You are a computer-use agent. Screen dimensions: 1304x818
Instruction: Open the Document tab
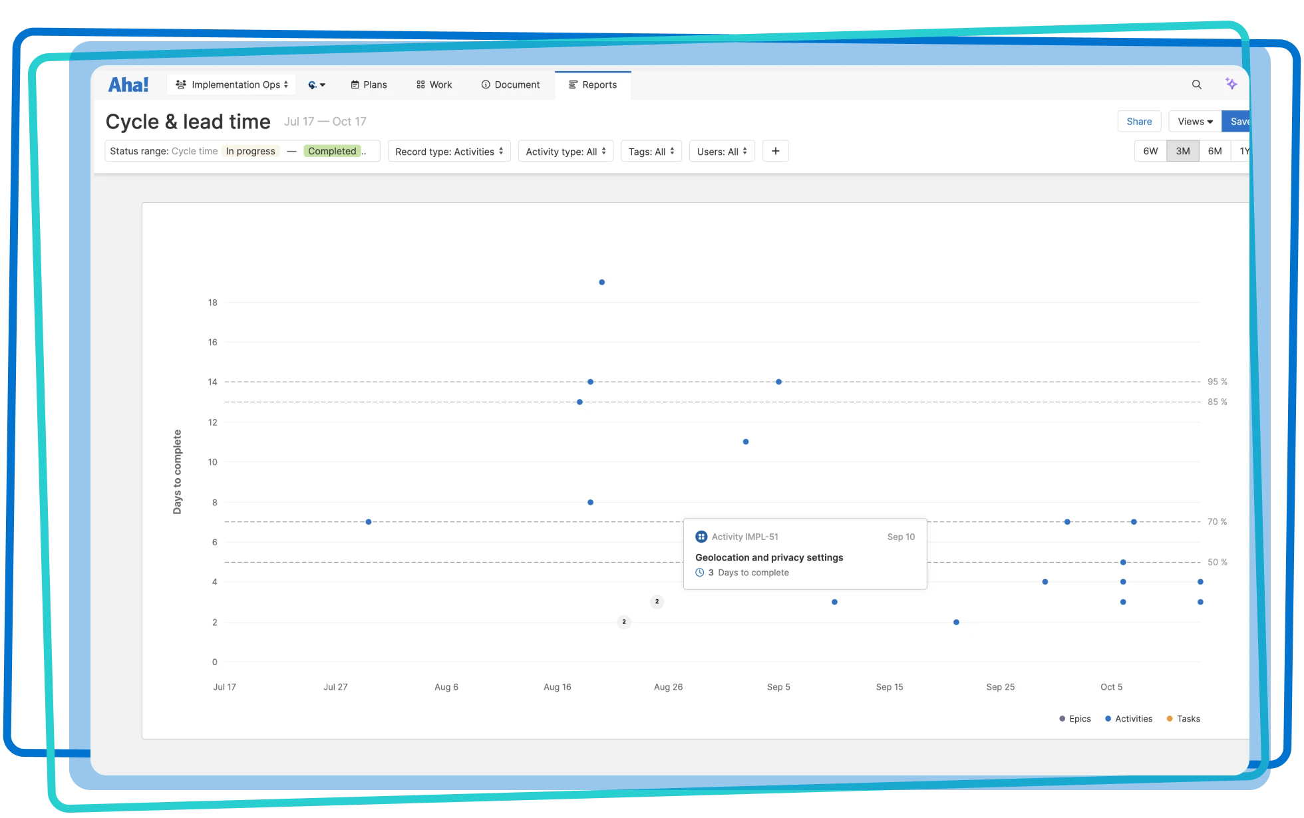pyautogui.click(x=510, y=84)
